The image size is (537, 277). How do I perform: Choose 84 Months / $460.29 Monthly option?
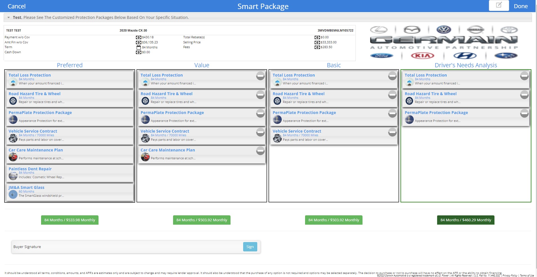[x=466, y=220]
